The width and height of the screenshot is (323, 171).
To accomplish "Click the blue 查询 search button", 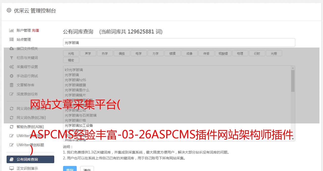I will [x=70, y=169].
